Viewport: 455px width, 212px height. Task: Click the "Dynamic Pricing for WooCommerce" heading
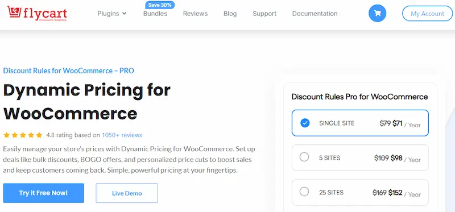(87, 102)
